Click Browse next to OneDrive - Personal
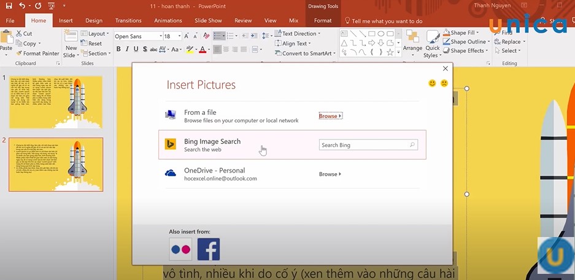 click(x=330, y=174)
